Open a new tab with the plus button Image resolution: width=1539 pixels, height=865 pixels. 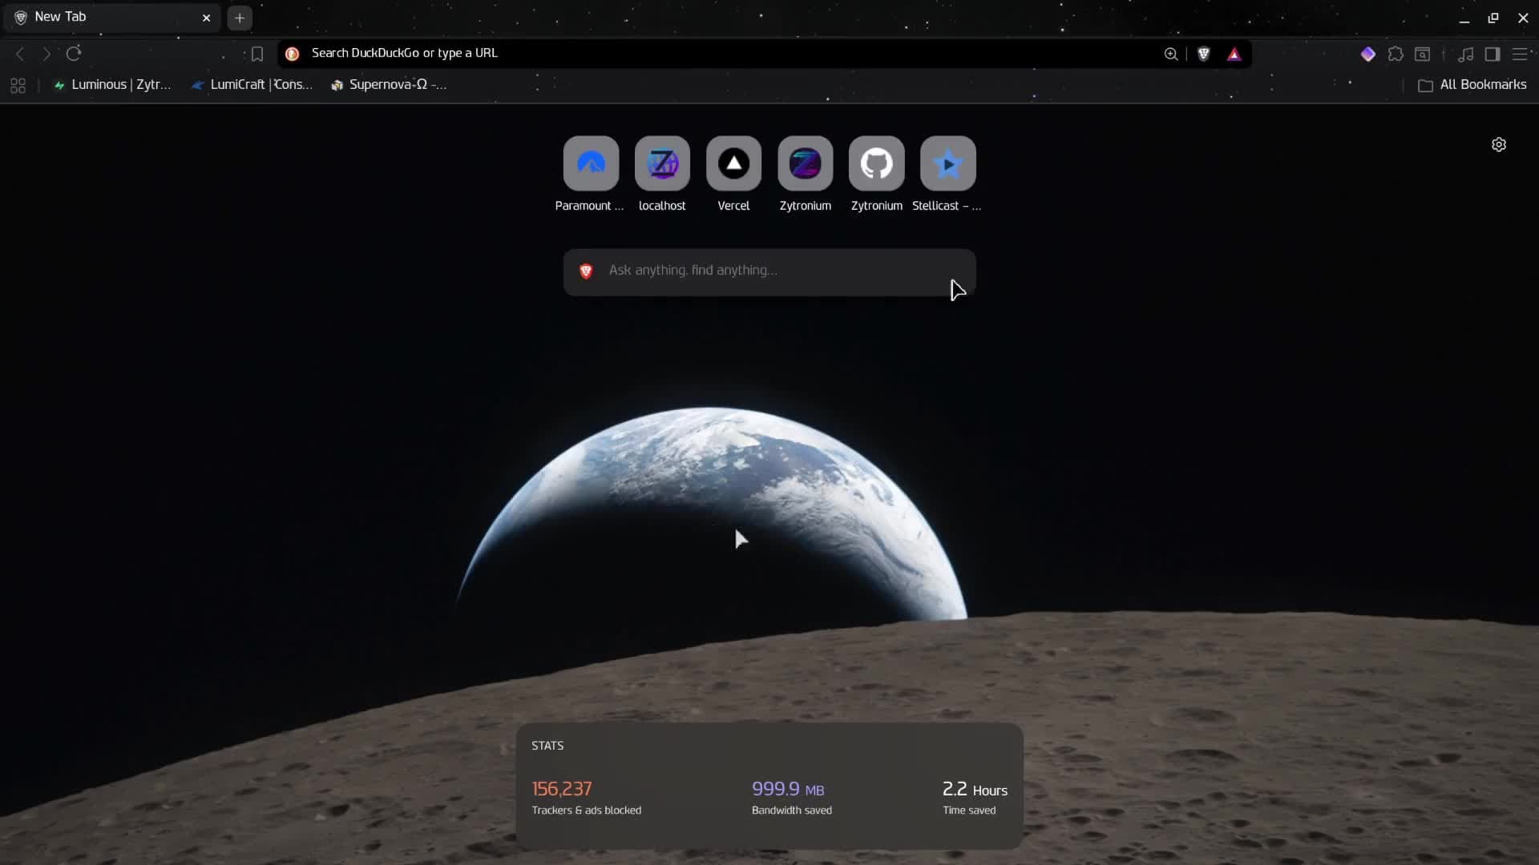point(239,18)
